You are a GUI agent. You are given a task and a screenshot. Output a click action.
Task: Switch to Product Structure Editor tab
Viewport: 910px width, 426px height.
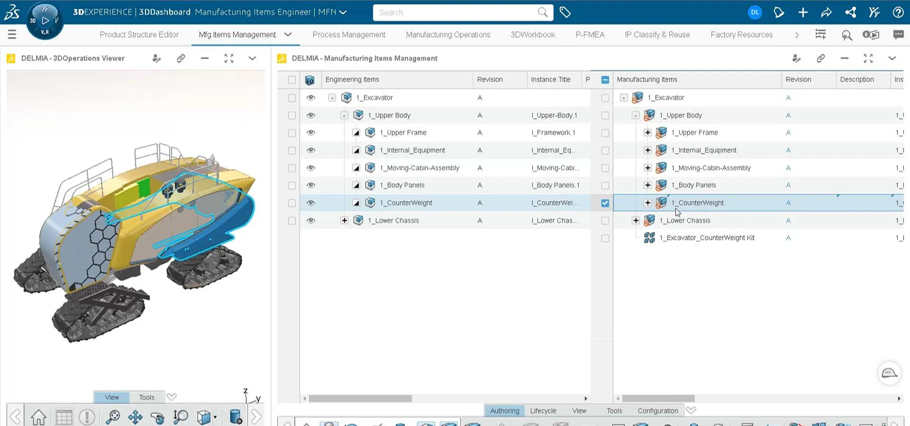pos(139,35)
